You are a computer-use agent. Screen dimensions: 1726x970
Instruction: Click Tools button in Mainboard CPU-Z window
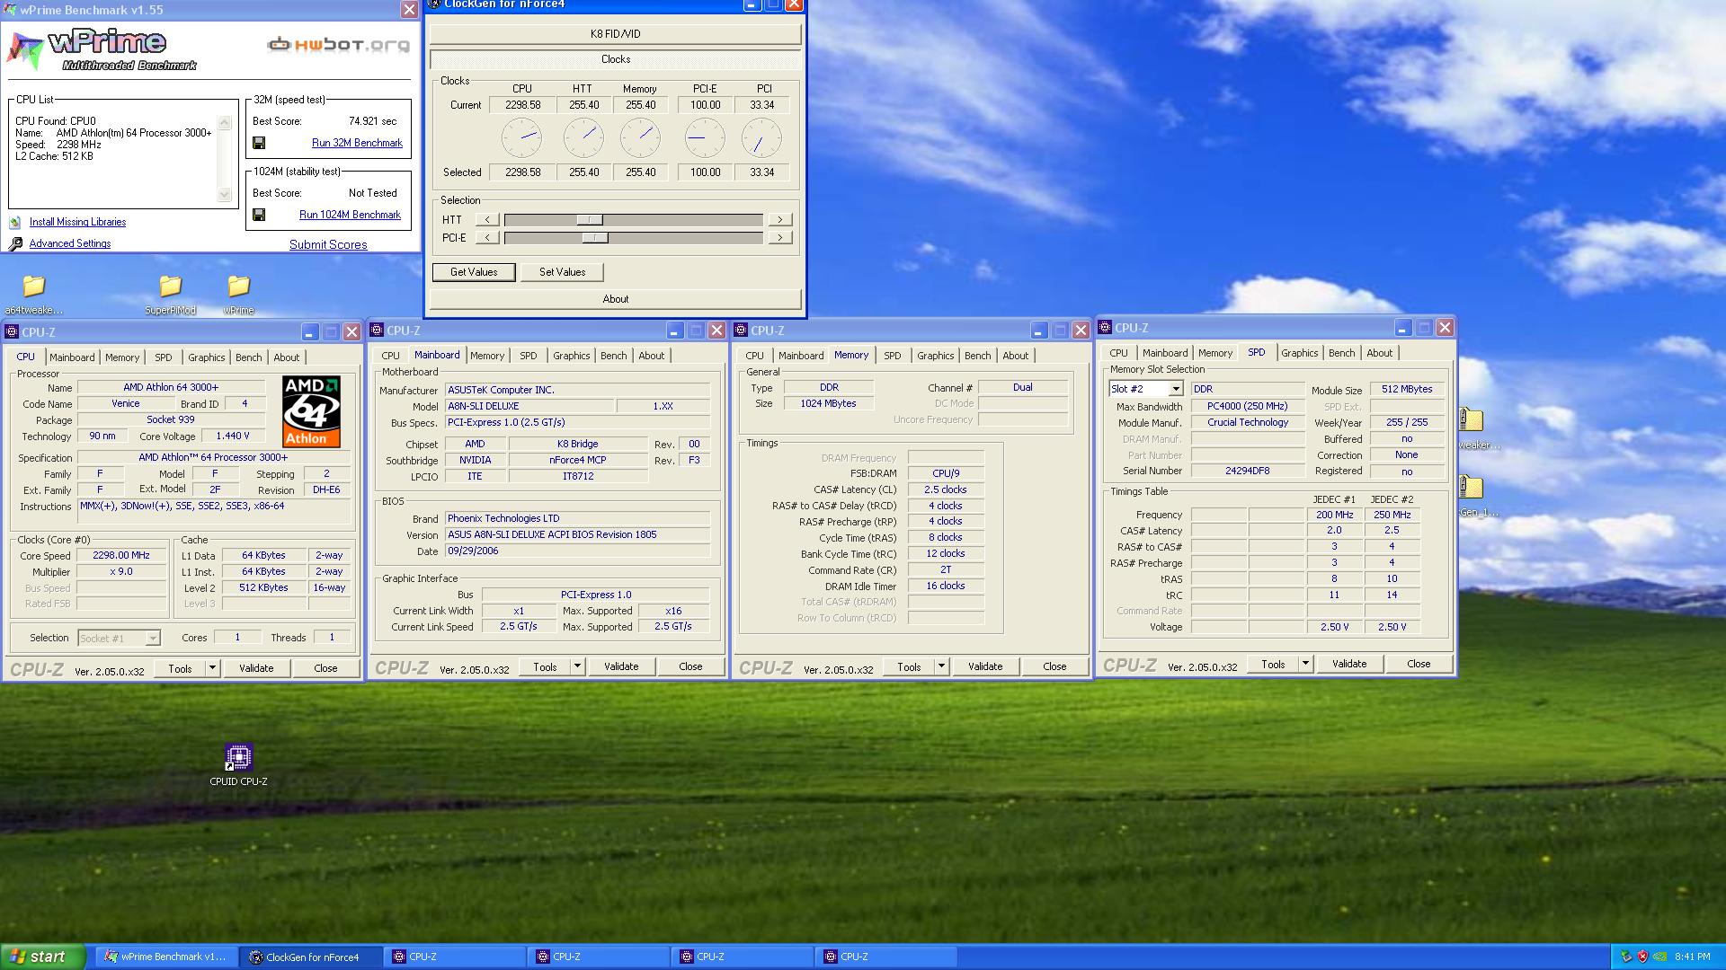pyautogui.click(x=545, y=666)
